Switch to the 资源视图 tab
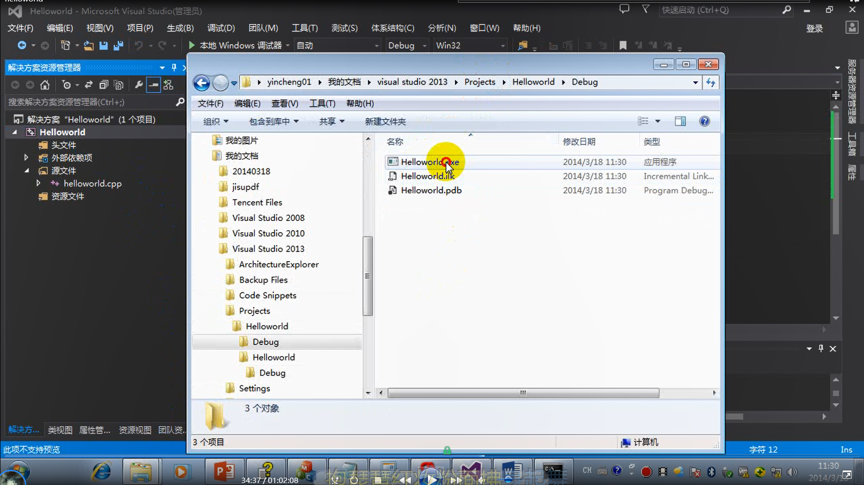 pos(135,430)
